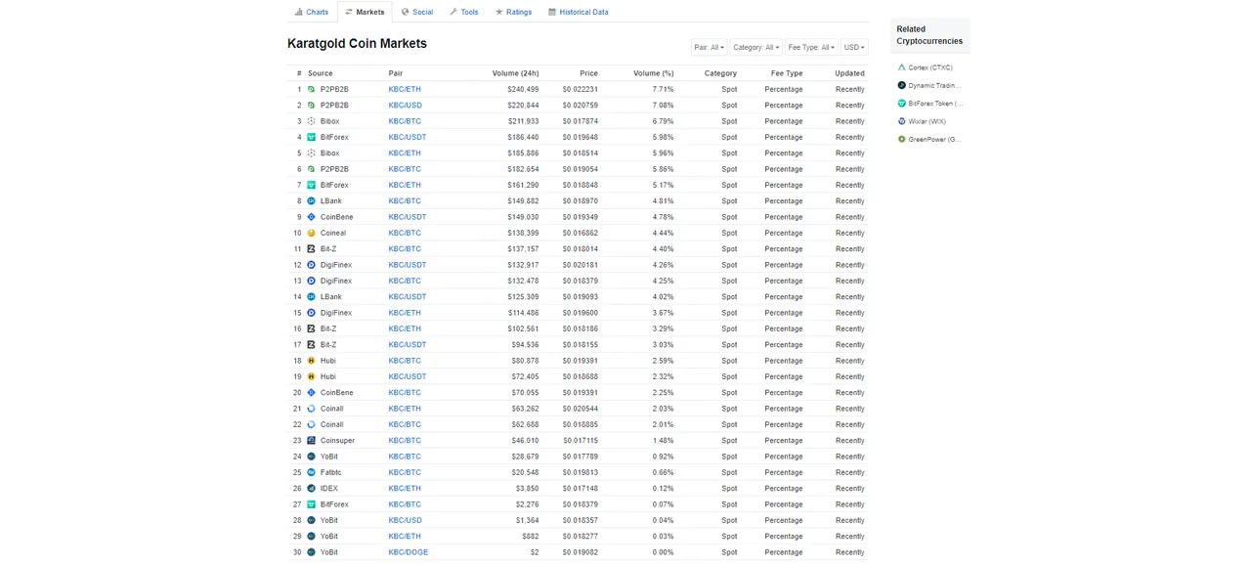Click the CoinBene icon in row 20
Viewport: 1251px width, 566px height.
312,392
